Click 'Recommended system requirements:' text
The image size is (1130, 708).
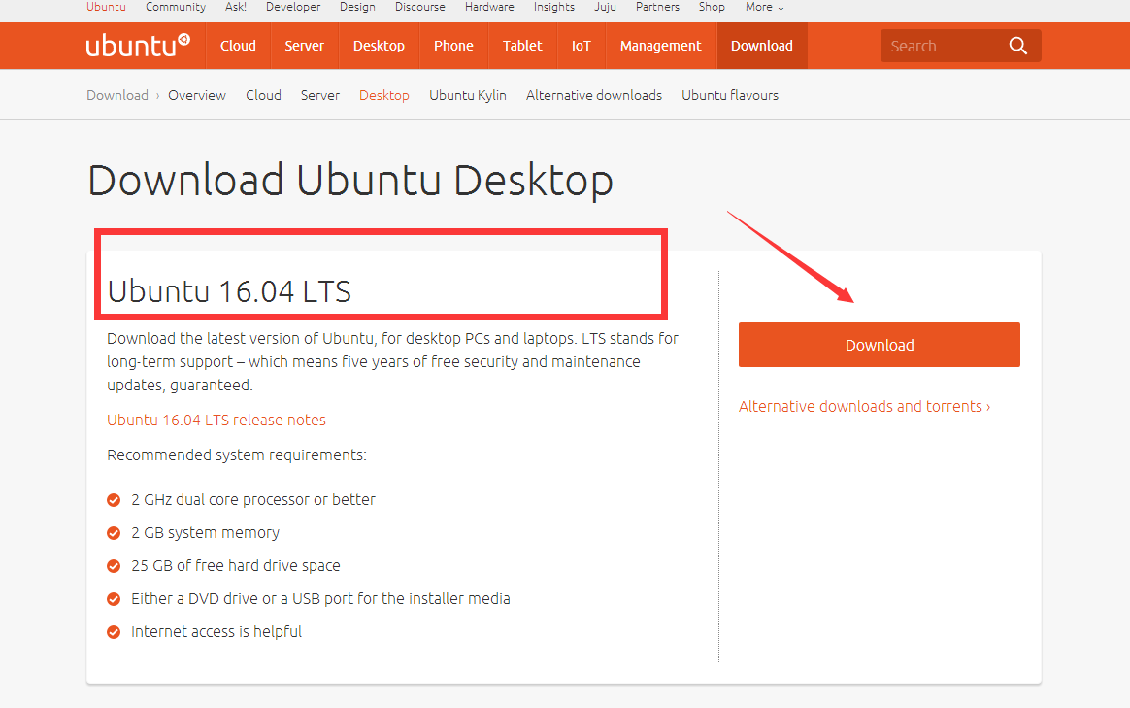[237, 455]
